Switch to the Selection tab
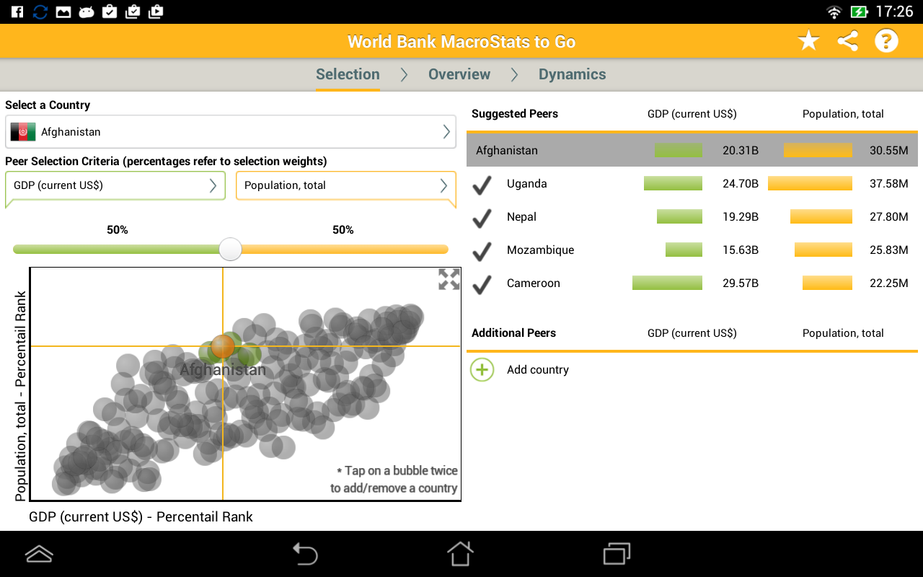 (348, 74)
